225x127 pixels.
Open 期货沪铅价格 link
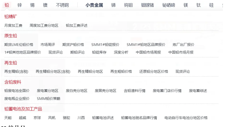73,45
